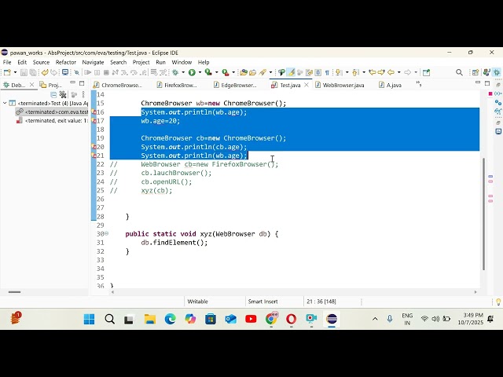Viewport: 503px width, 377px height.
Task: Click the magnifier Quick Access search icon
Action: point(459,72)
